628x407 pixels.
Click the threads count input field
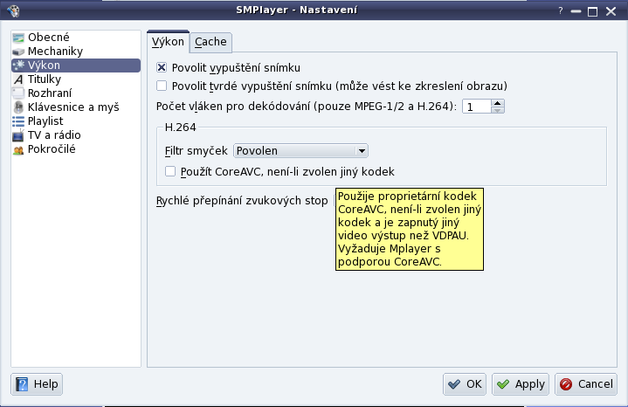(477, 107)
